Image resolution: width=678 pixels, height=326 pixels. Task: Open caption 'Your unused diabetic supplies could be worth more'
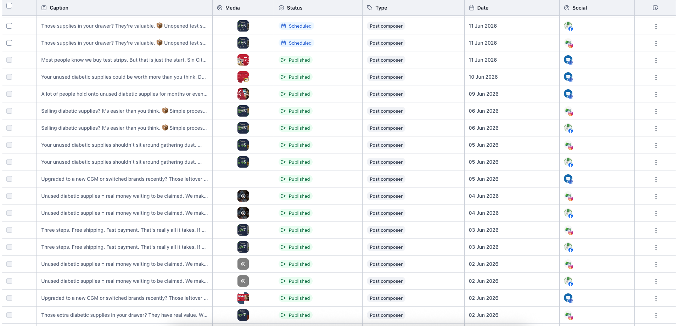coord(123,77)
